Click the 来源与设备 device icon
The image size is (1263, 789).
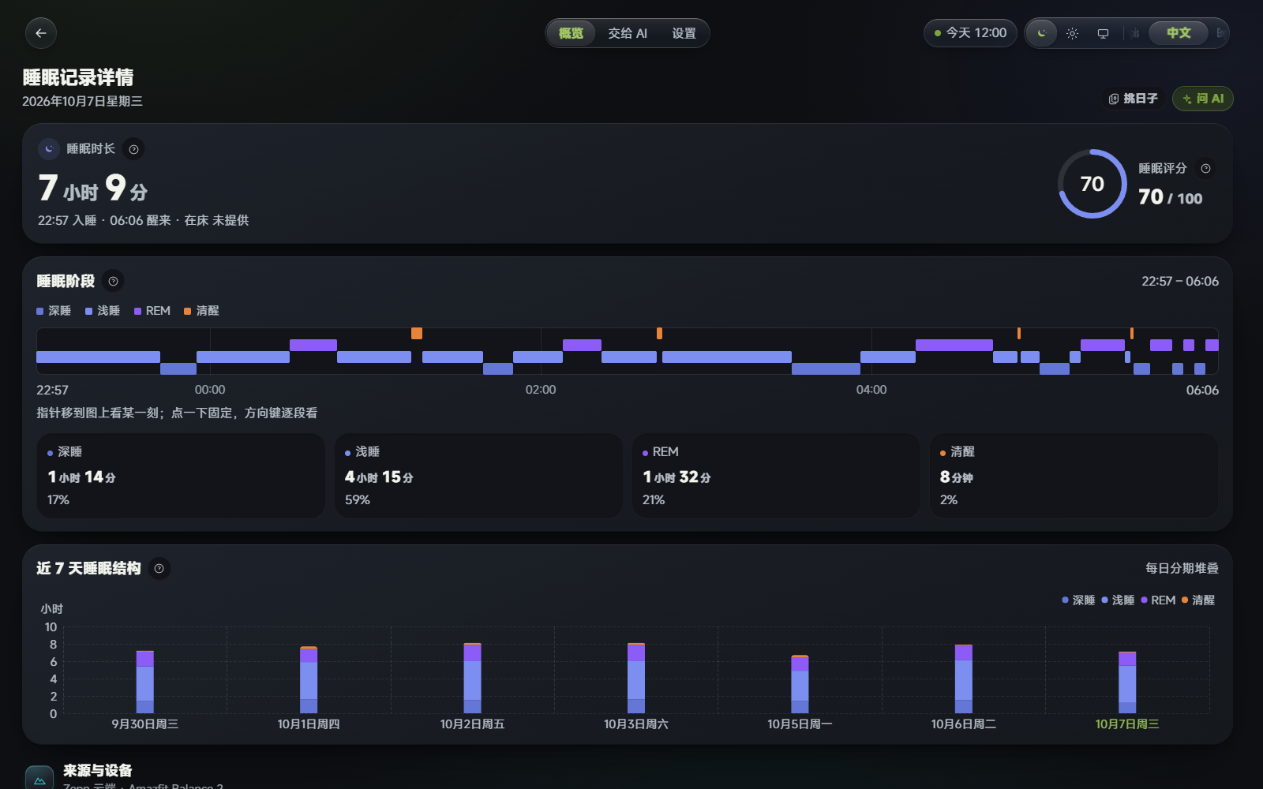click(39, 779)
